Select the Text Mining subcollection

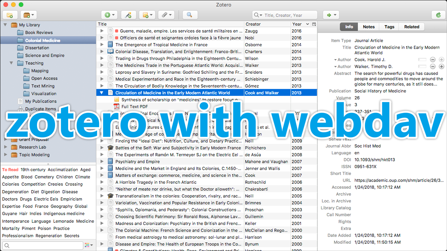click(x=43, y=86)
